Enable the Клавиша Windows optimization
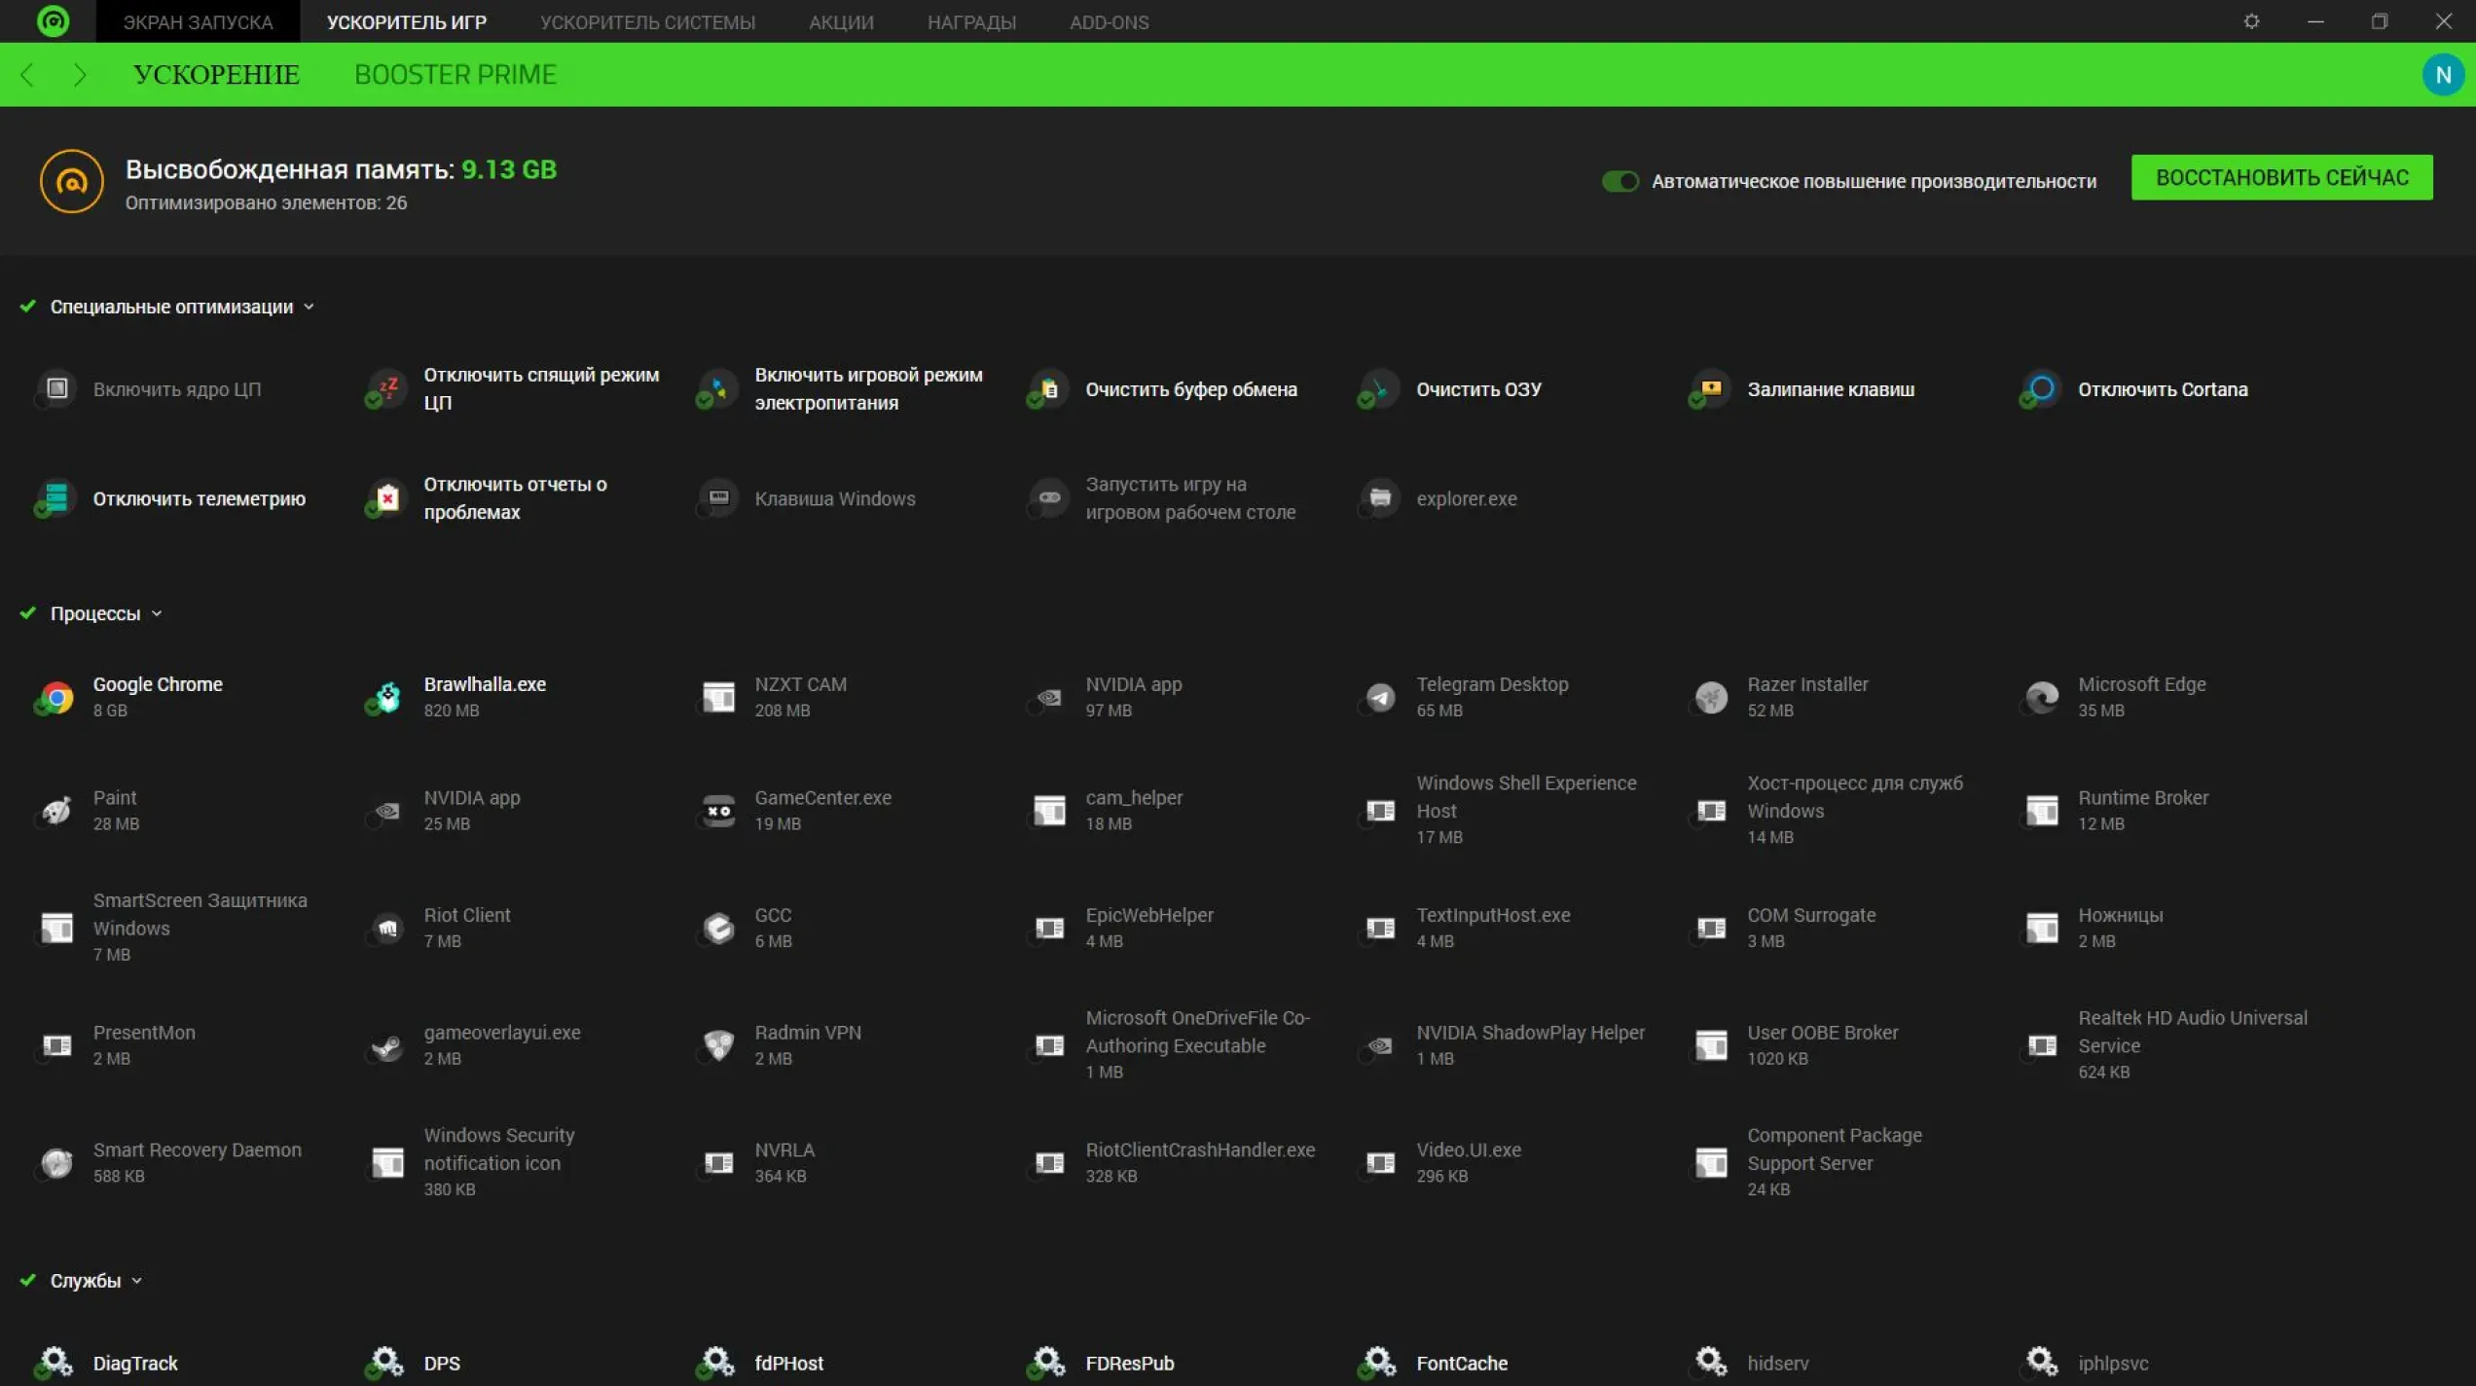 coord(718,498)
